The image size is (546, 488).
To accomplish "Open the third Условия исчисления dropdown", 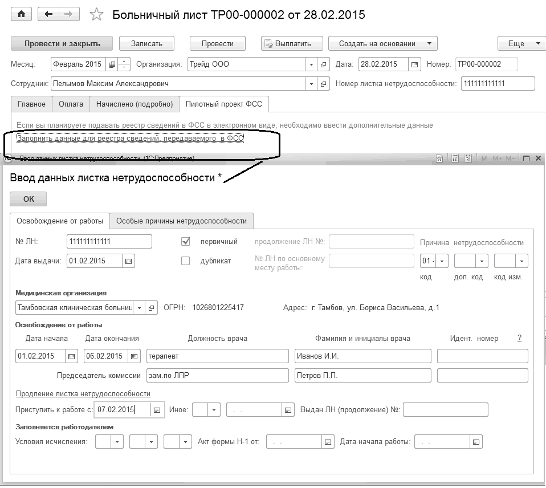I will click(x=185, y=442).
